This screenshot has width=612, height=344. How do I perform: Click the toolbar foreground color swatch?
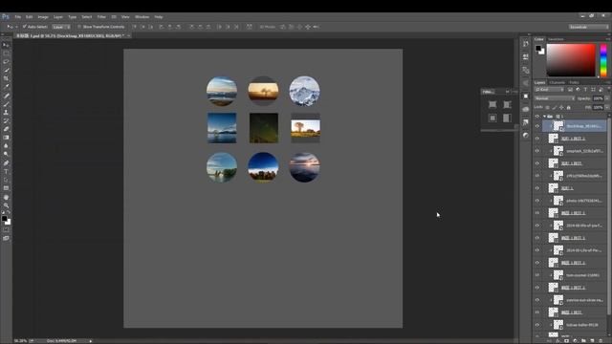[x=4, y=219]
